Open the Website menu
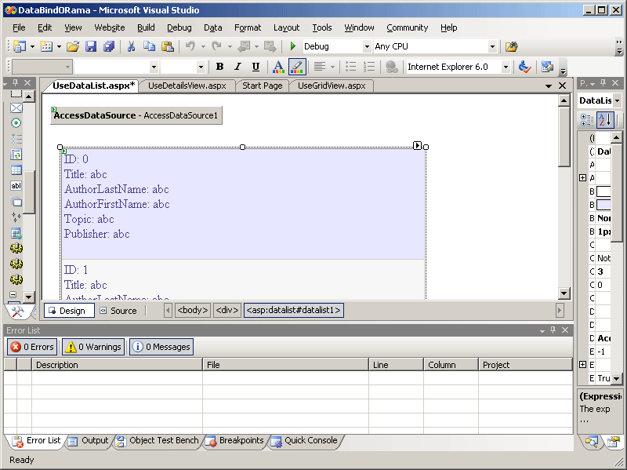627x470 pixels. point(110,27)
